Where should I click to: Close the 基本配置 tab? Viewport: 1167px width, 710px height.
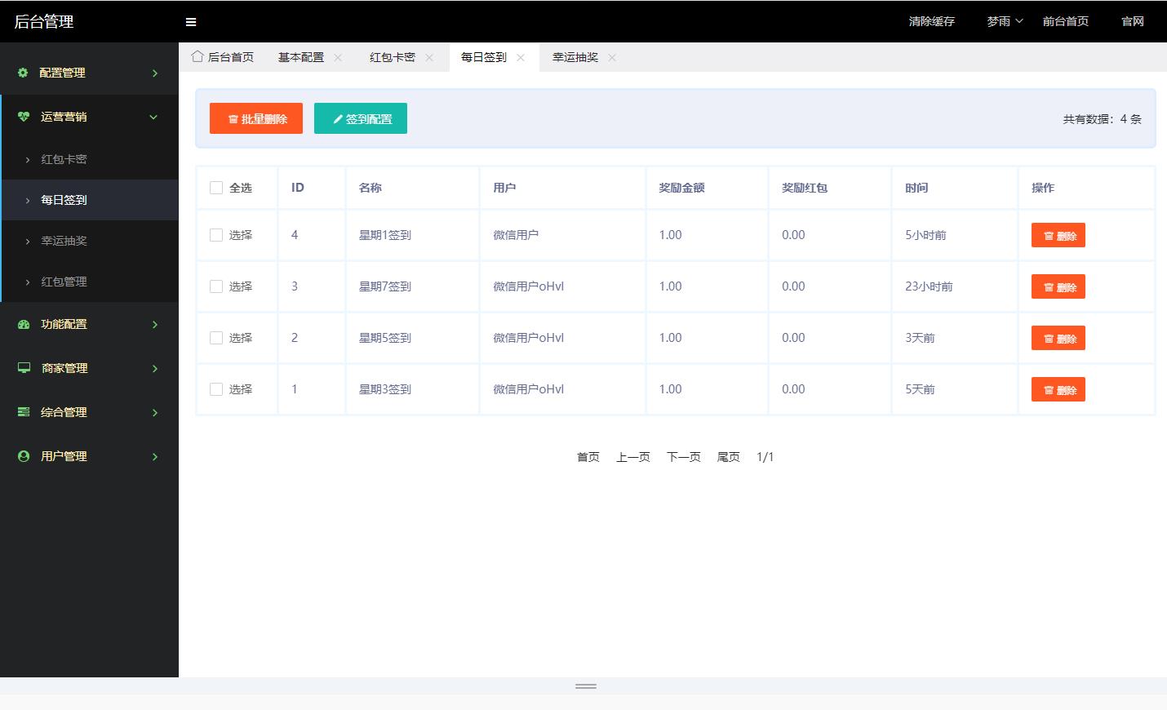tap(338, 57)
